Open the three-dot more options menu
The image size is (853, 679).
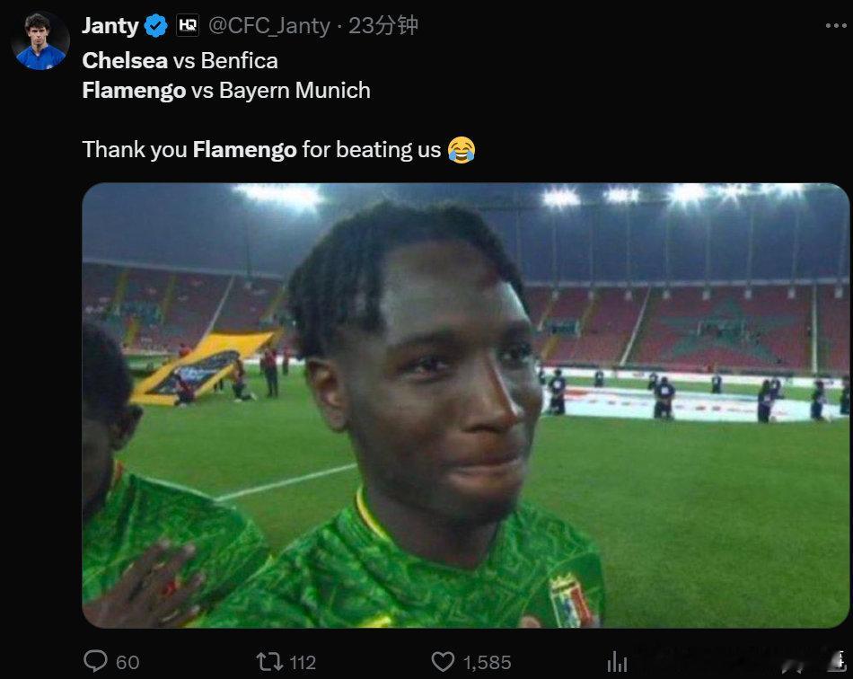(836, 25)
